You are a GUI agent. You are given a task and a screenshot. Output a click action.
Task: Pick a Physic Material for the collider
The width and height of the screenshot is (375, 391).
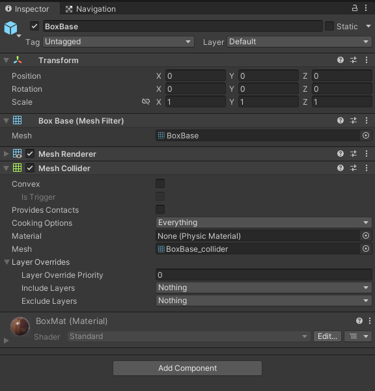(366, 236)
